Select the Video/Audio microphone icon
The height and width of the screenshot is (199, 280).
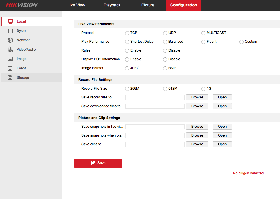click(10, 50)
